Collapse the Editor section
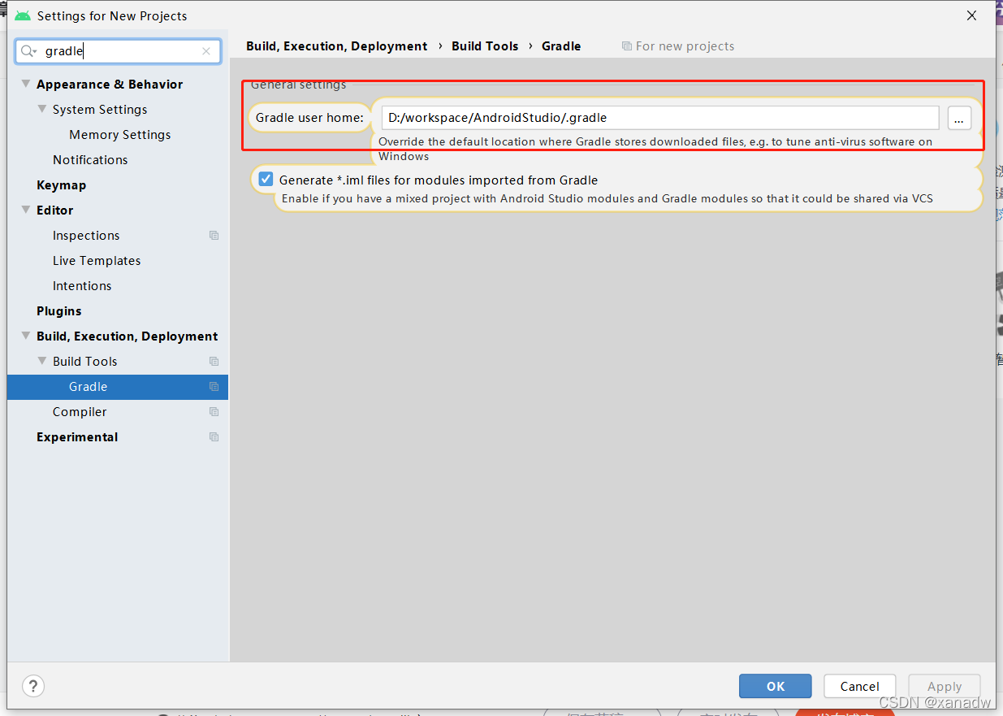Viewport: 1003px width, 716px height. point(26,210)
